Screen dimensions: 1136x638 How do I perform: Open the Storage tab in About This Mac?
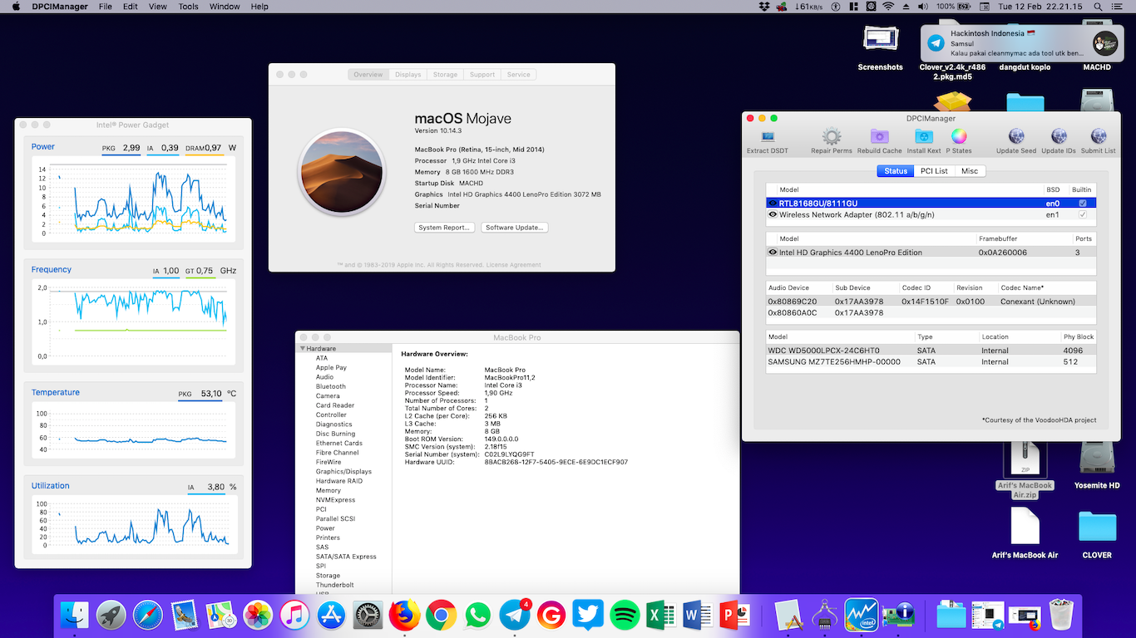[x=445, y=75]
